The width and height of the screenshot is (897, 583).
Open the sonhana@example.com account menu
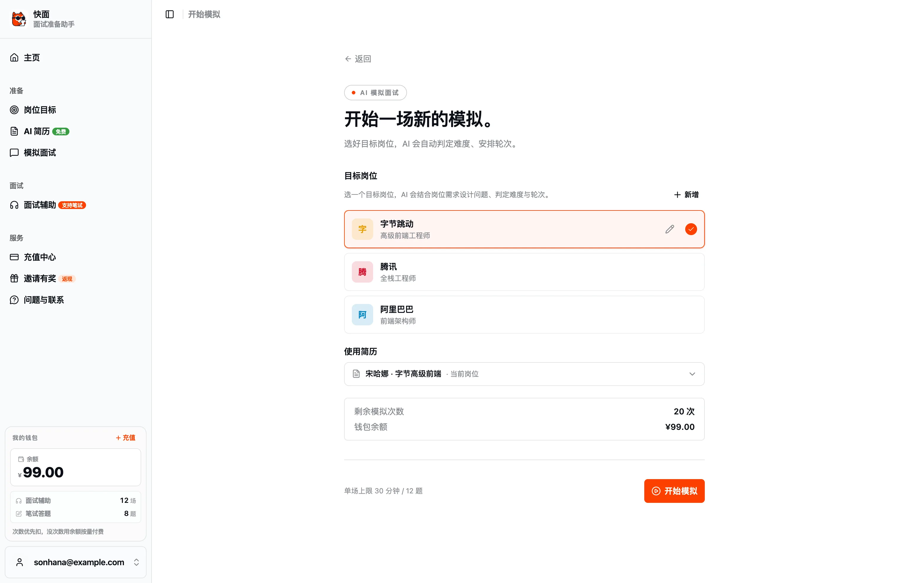point(75,562)
